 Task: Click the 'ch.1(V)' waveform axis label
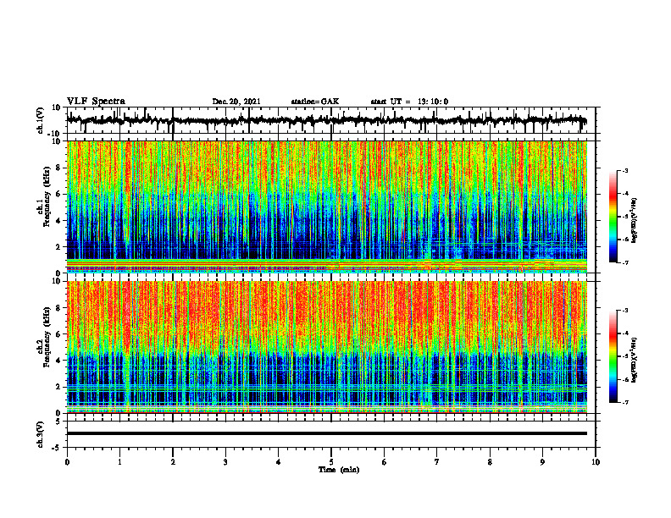41,120
